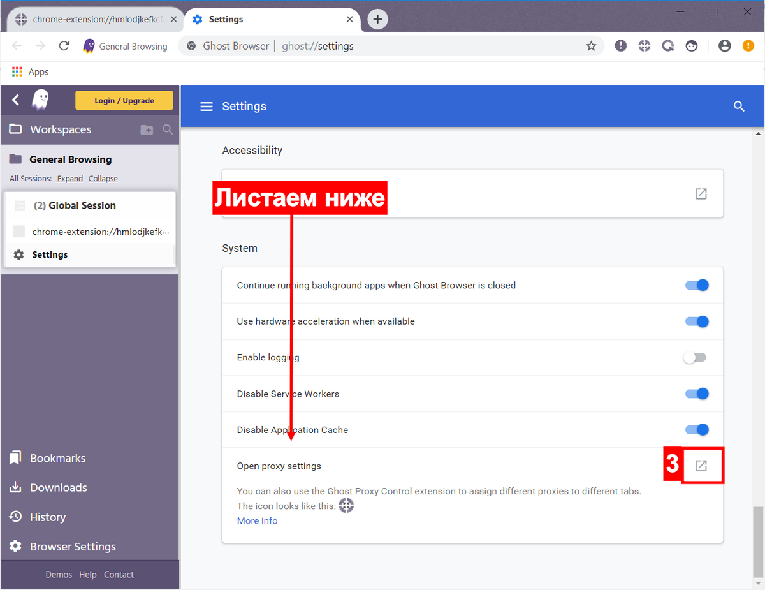This screenshot has height=590, width=765.
Task: Search workspaces using the sidebar magnifier
Action: pos(168,129)
